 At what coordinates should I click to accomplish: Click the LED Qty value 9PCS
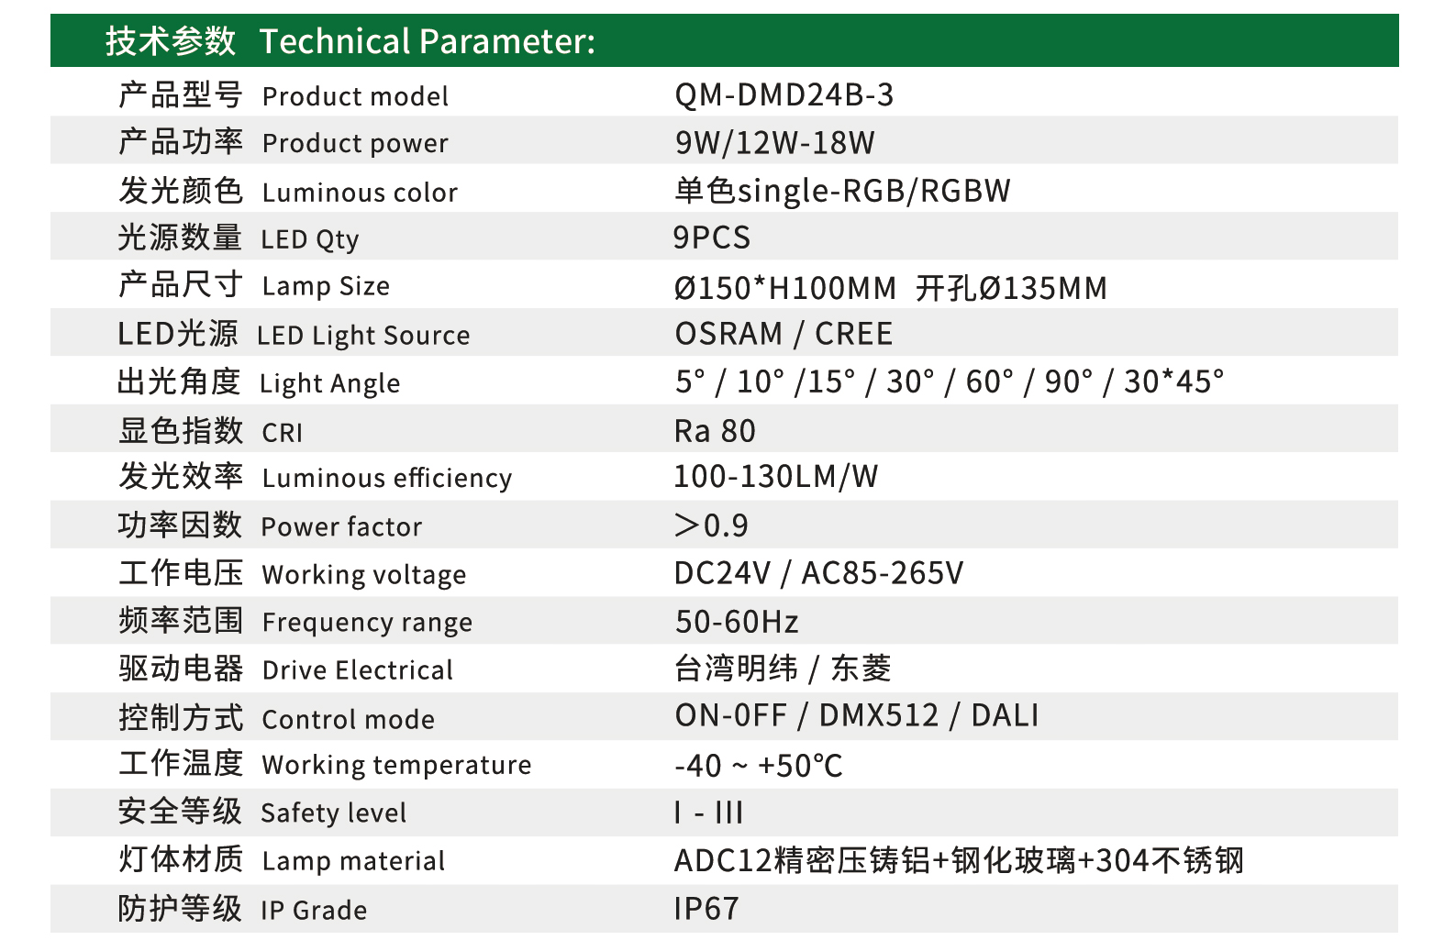click(x=712, y=238)
